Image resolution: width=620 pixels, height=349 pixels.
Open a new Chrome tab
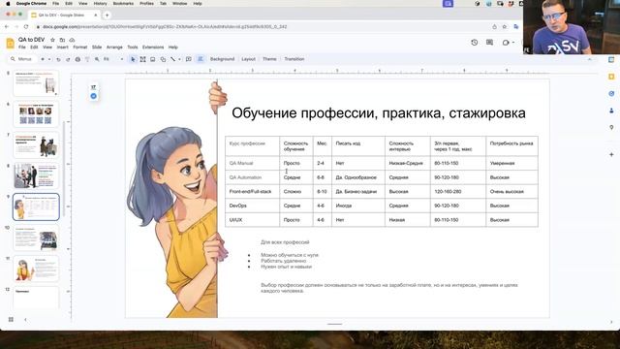pos(107,16)
